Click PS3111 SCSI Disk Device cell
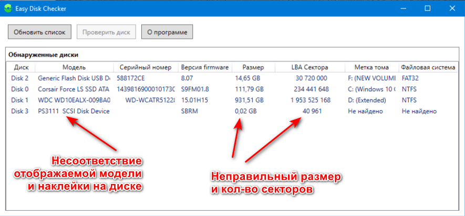The width and height of the screenshot is (465, 216). [74, 112]
